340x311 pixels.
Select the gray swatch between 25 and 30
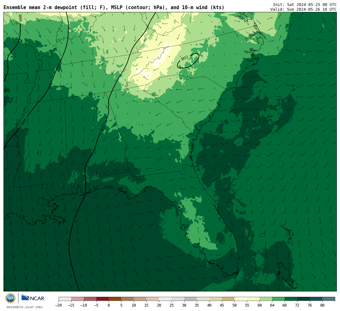tap(178, 299)
